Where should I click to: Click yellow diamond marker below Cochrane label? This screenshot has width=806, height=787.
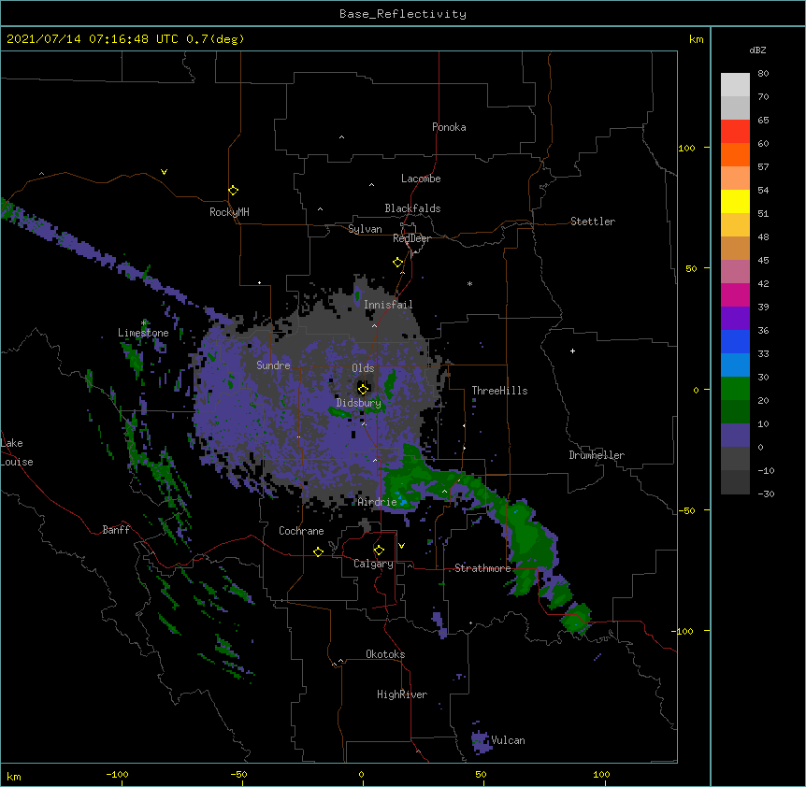pos(318,551)
